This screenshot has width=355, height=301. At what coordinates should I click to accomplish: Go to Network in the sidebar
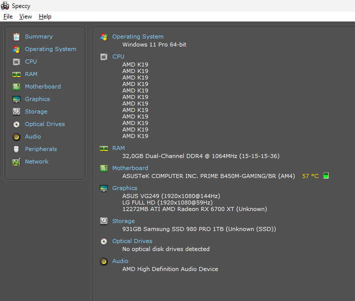click(x=36, y=161)
